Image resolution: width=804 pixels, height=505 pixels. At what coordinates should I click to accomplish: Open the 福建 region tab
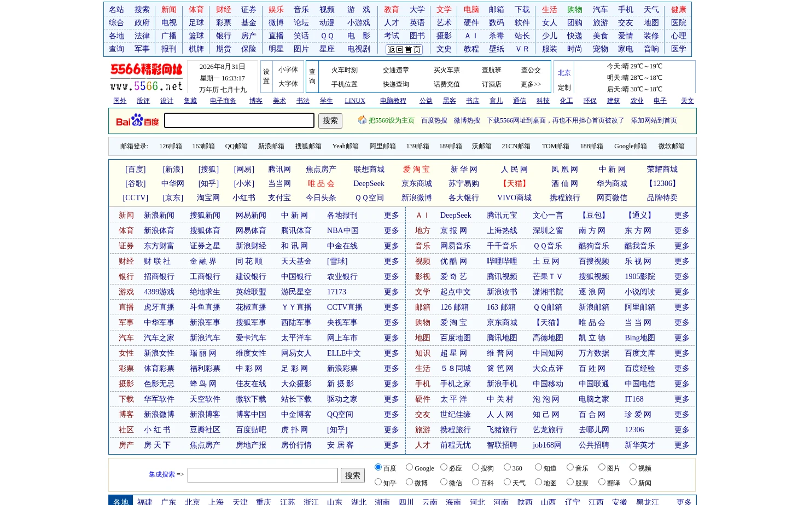pyautogui.click(x=145, y=502)
